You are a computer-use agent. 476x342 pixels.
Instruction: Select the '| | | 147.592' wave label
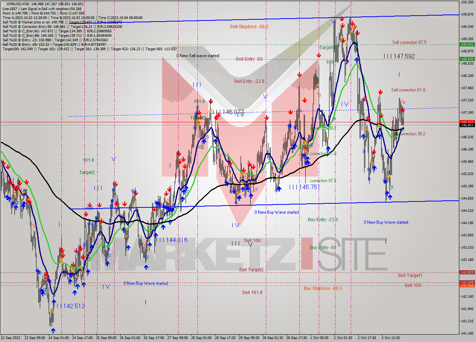pos(399,57)
